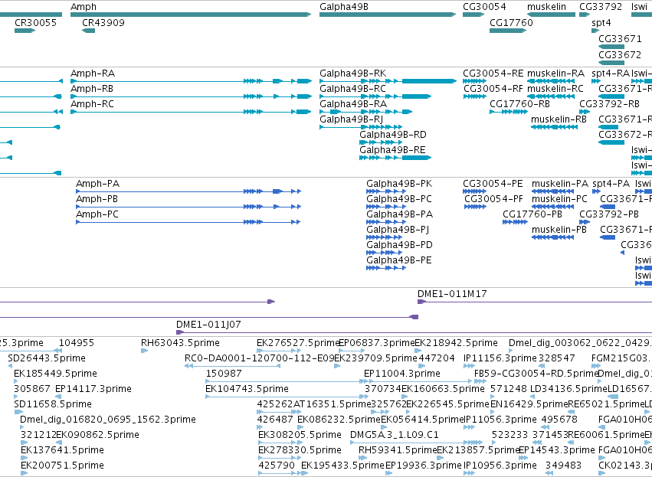Click the CG33671 gene label
Screen dimensions: 652x477
620,38
